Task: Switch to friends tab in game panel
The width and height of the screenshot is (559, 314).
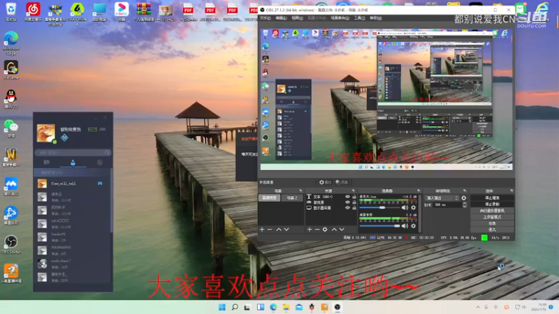Action: click(x=73, y=163)
